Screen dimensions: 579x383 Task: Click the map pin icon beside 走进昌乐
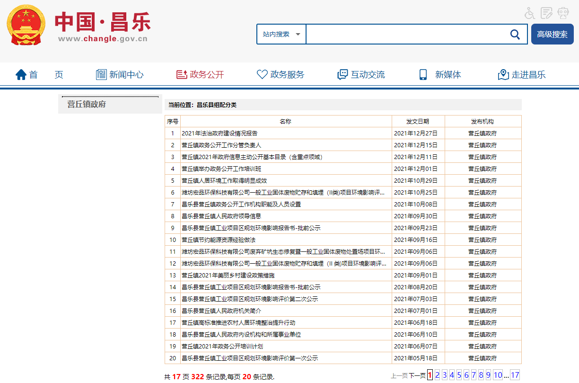pos(503,74)
